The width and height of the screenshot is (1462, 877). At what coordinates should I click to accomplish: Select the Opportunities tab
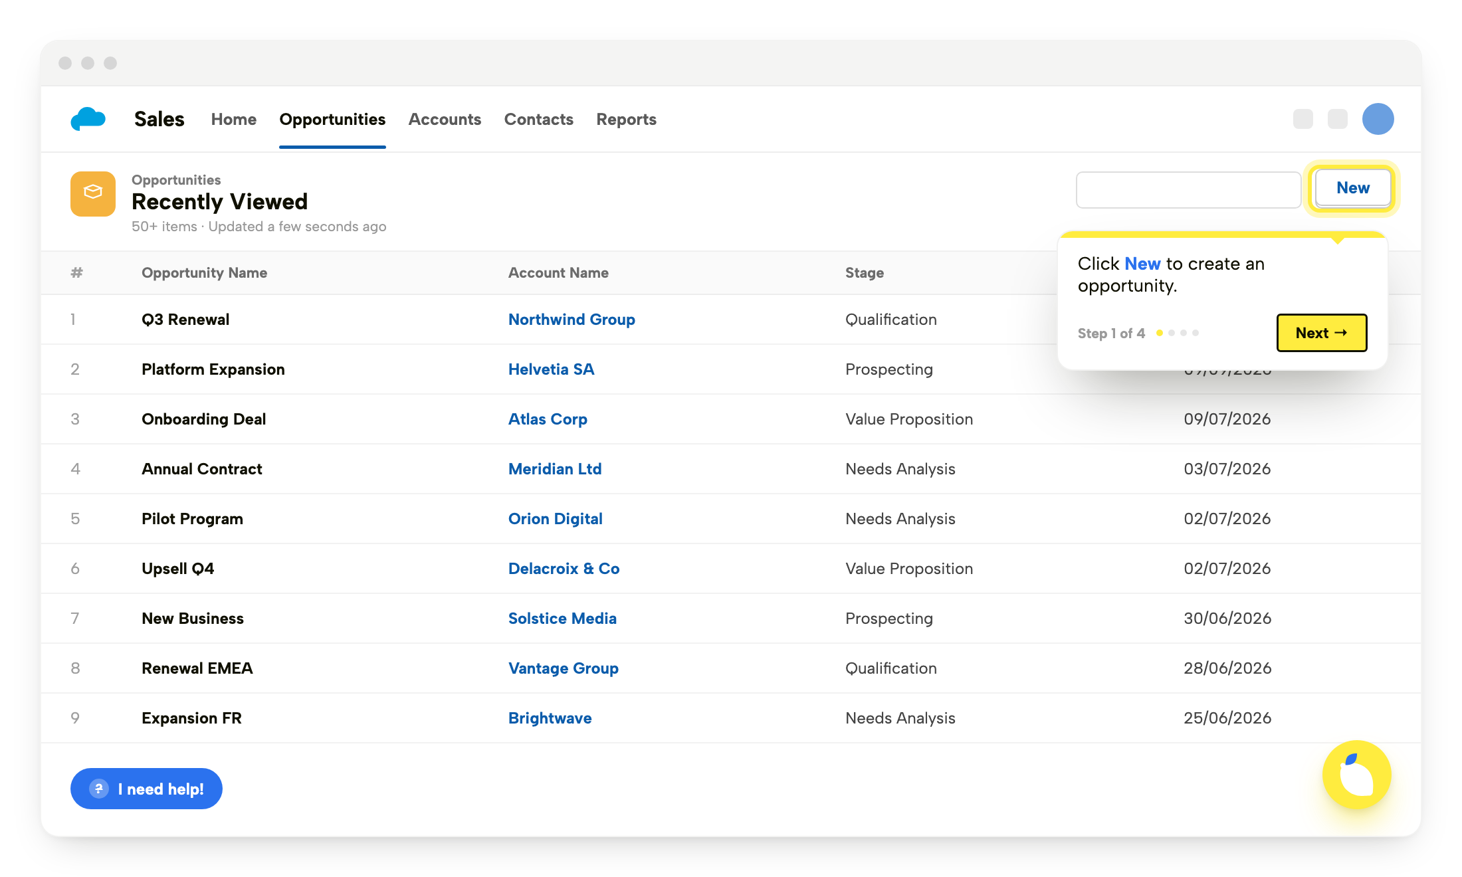[332, 119]
